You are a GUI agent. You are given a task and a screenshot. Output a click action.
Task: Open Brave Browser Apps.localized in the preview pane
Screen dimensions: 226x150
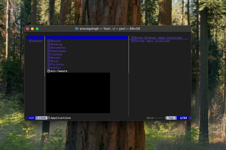[158, 38]
